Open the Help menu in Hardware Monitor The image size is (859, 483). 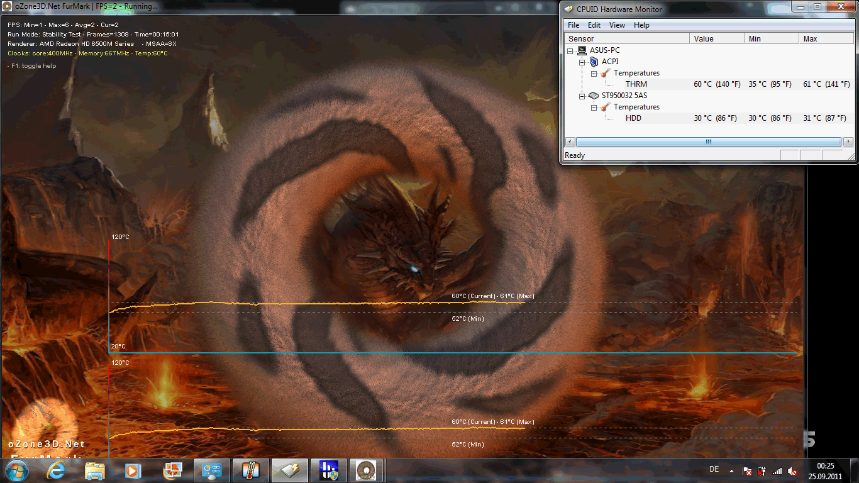(x=641, y=25)
